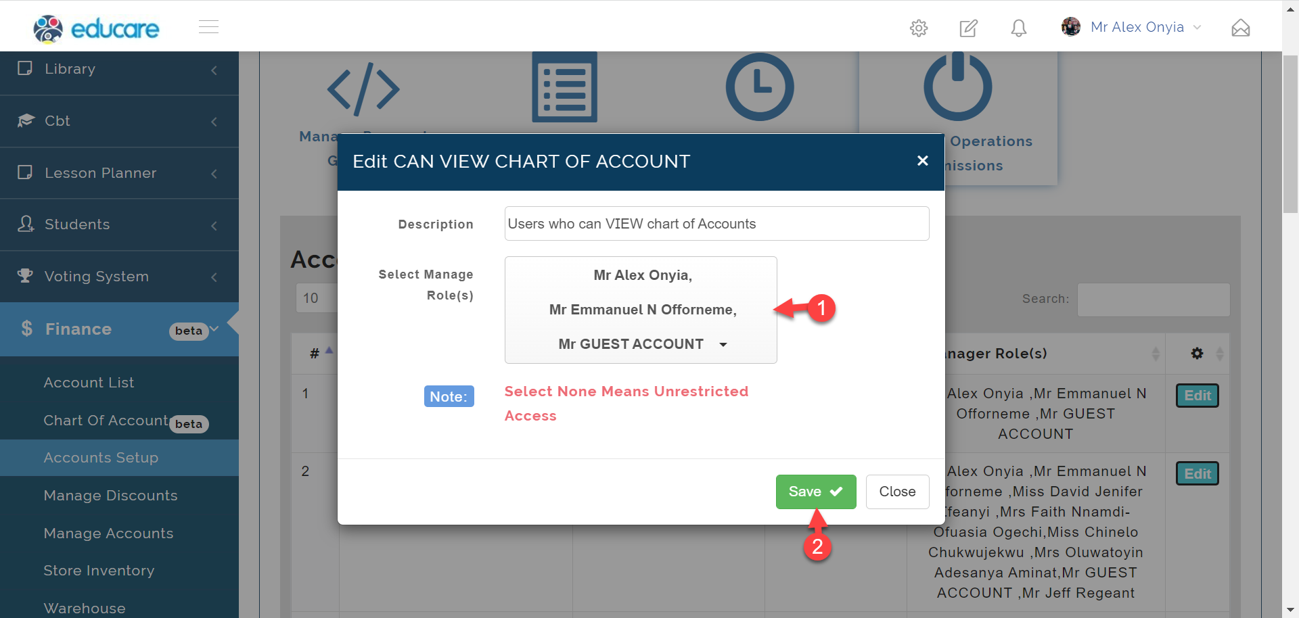Image resolution: width=1299 pixels, height=618 pixels.
Task: Toggle the hamburger sidebar menu
Action: coord(208,27)
